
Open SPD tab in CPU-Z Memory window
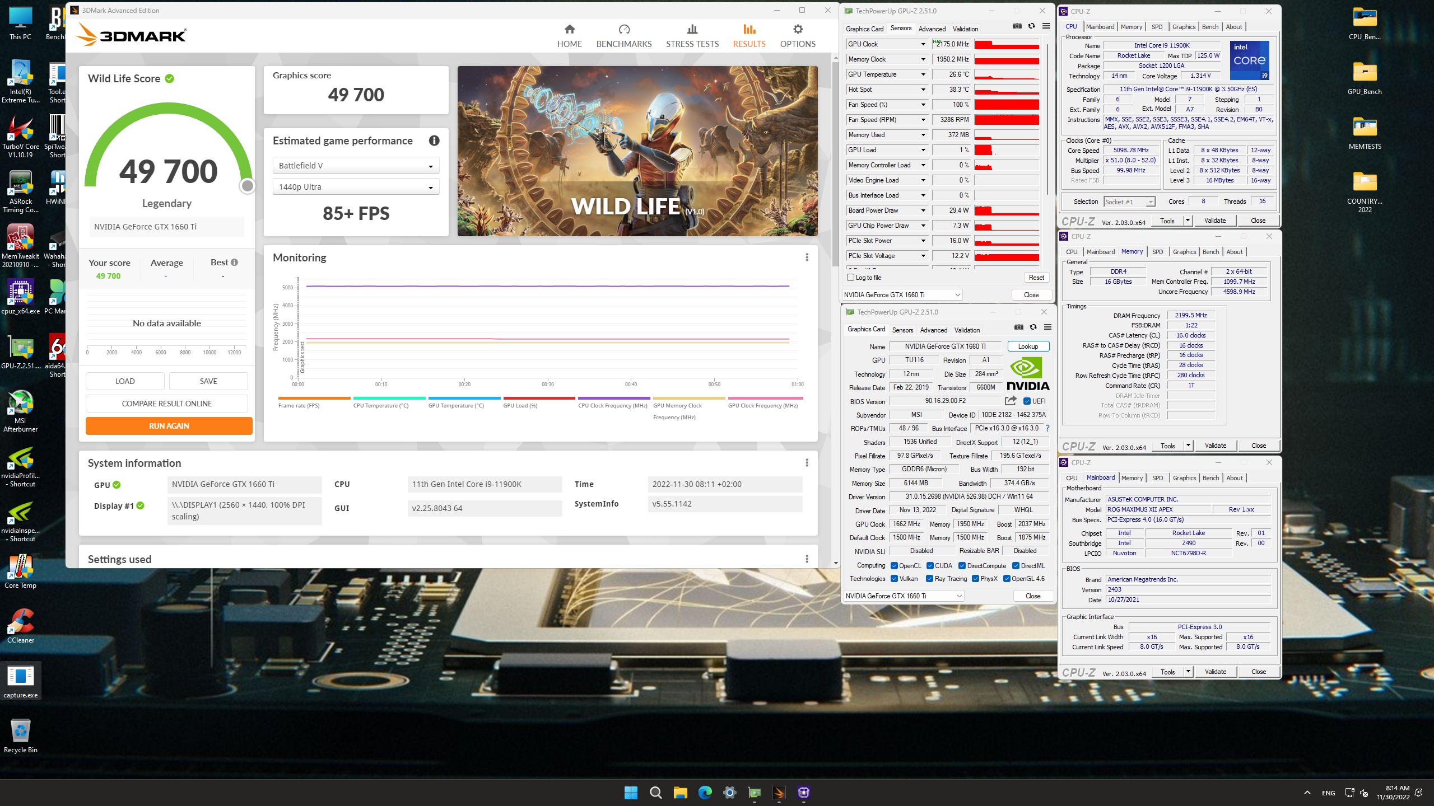[1157, 252]
